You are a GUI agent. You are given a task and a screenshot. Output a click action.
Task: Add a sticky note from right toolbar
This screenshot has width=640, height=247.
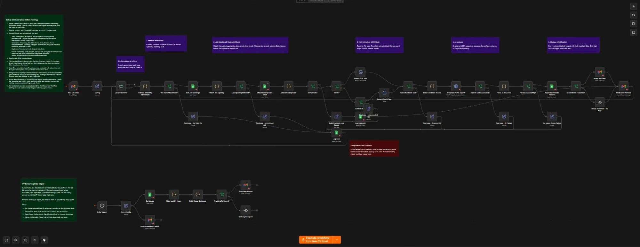point(634,24)
